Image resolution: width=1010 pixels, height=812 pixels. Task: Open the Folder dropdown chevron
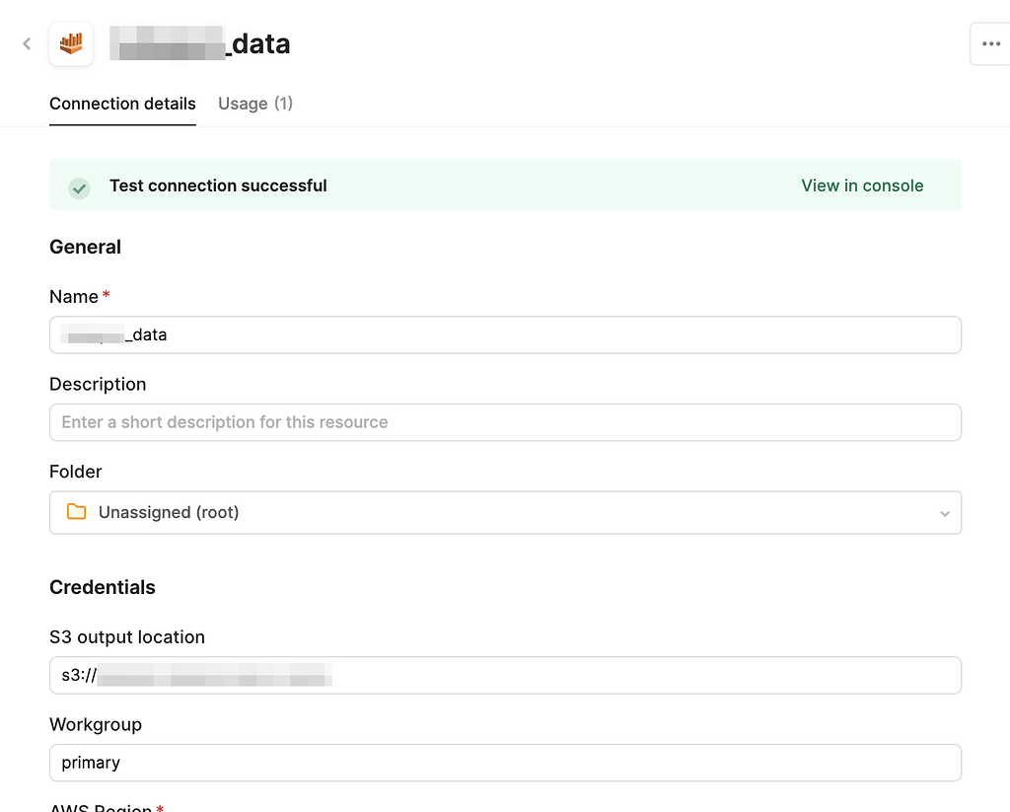[945, 513]
